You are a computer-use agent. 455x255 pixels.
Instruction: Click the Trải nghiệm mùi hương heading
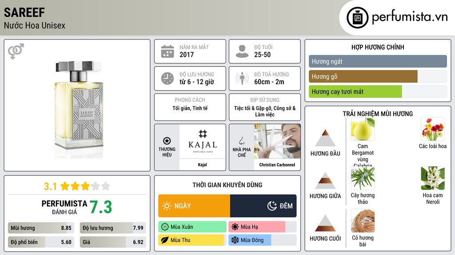378,114
